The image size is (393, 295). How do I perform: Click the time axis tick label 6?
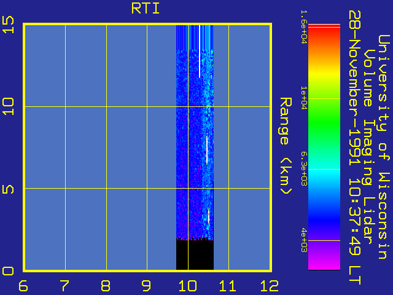[x=23, y=286]
